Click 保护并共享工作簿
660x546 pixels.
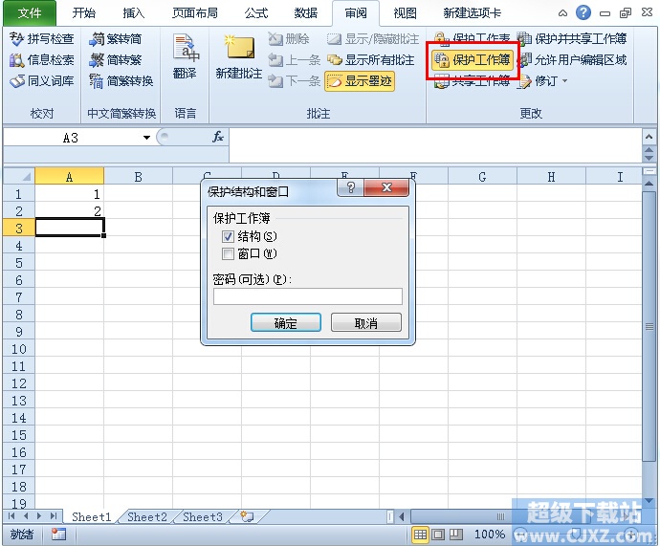572,38
